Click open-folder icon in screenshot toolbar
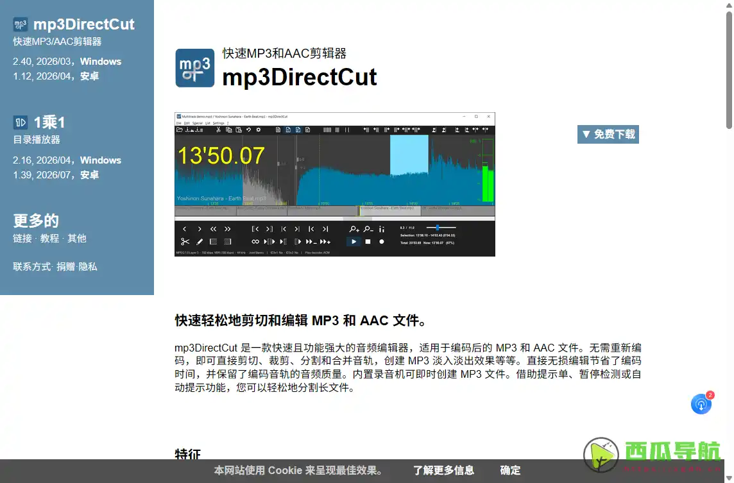Image resolution: width=734 pixels, height=483 pixels. [179, 130]
